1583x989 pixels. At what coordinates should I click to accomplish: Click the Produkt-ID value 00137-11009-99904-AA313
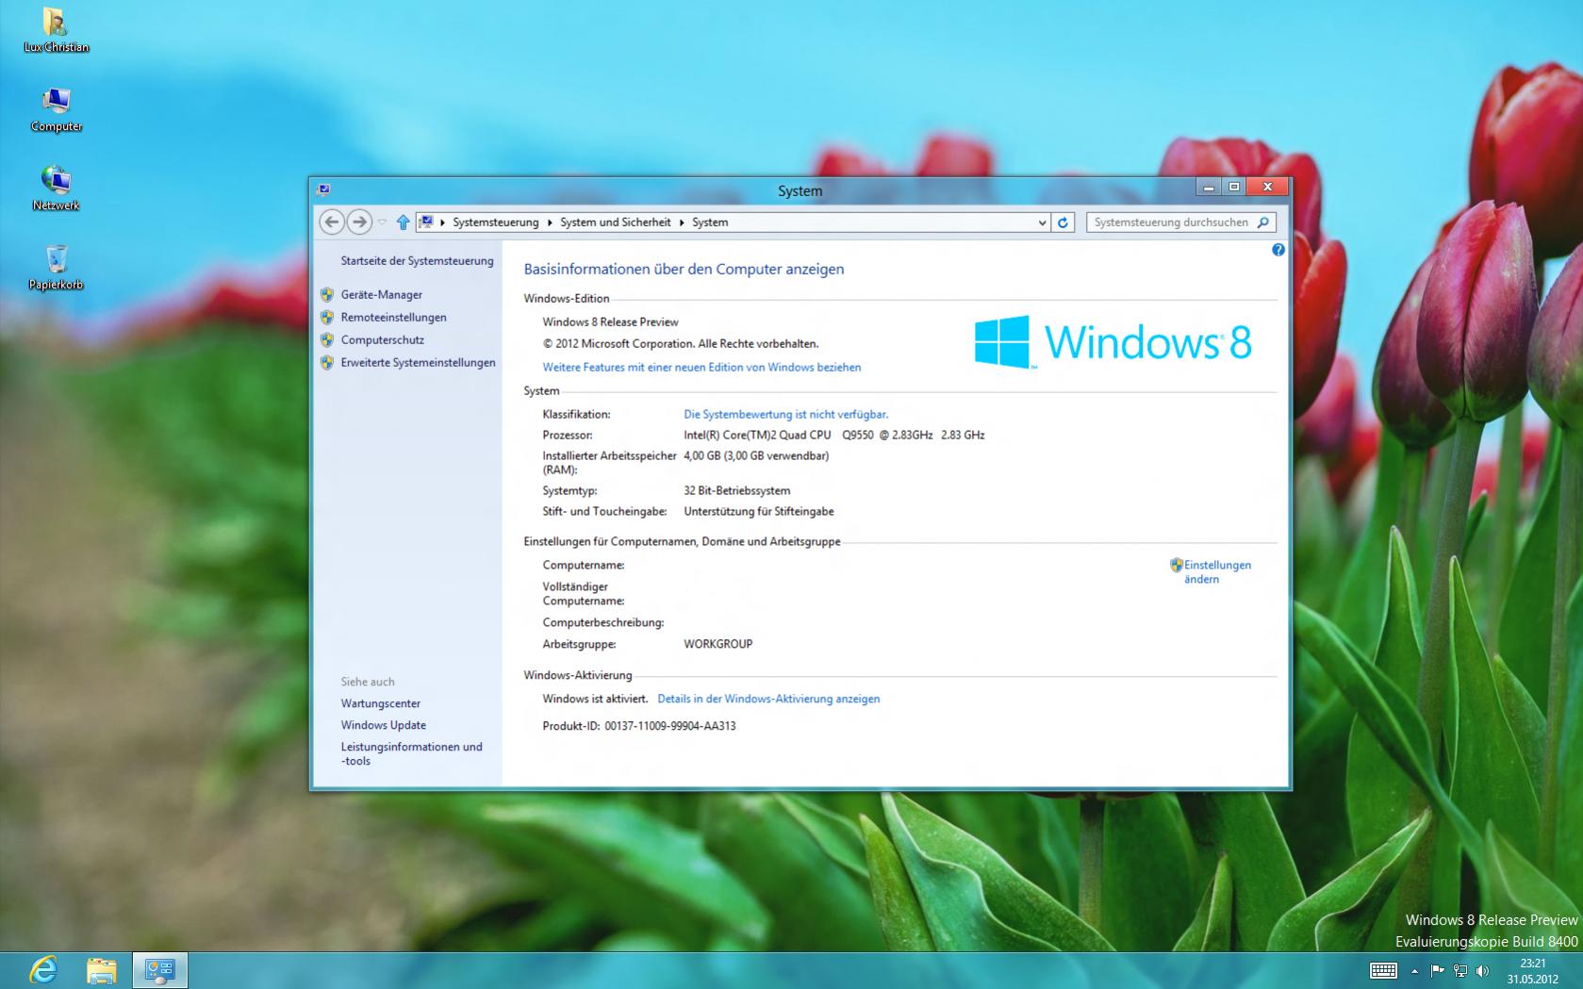point(670,727)
